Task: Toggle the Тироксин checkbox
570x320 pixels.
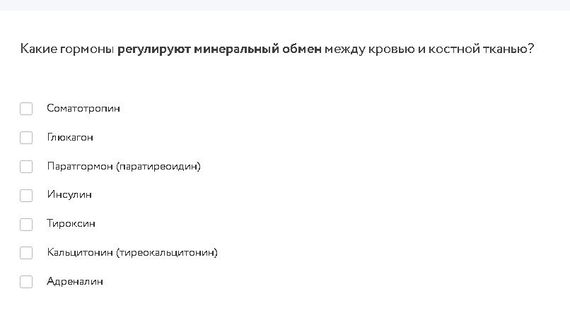Action: (x=26, y=225)
